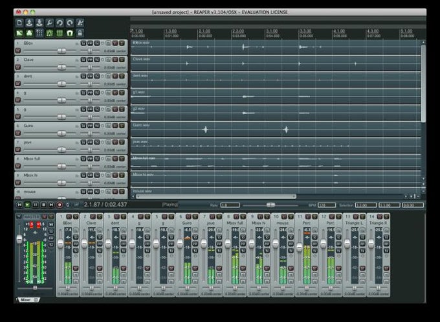
Task: Mute the MASTER strip in the mixer
Action: click(x=45, y=216)
